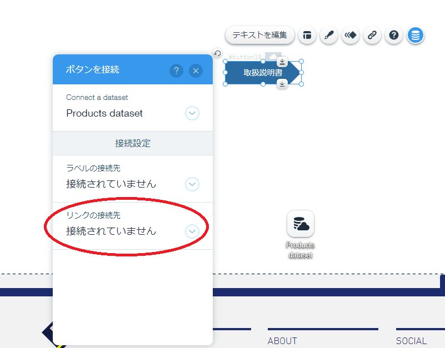Open help in ボタンを接続 panel header

[x=176, y=70]
